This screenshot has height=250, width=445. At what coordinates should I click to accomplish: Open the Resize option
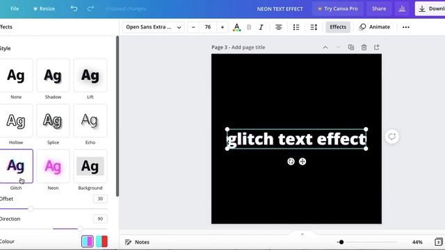click(44, 8)
